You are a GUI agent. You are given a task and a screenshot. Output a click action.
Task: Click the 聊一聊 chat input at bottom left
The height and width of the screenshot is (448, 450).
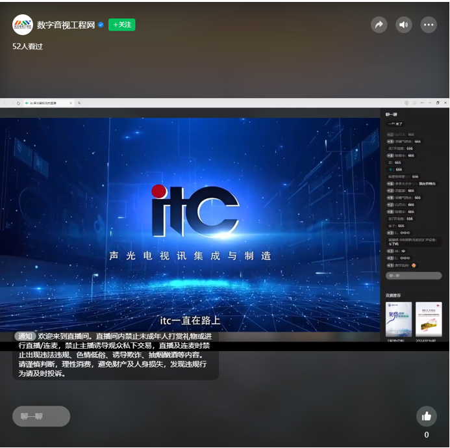click(x=41, y=416)
